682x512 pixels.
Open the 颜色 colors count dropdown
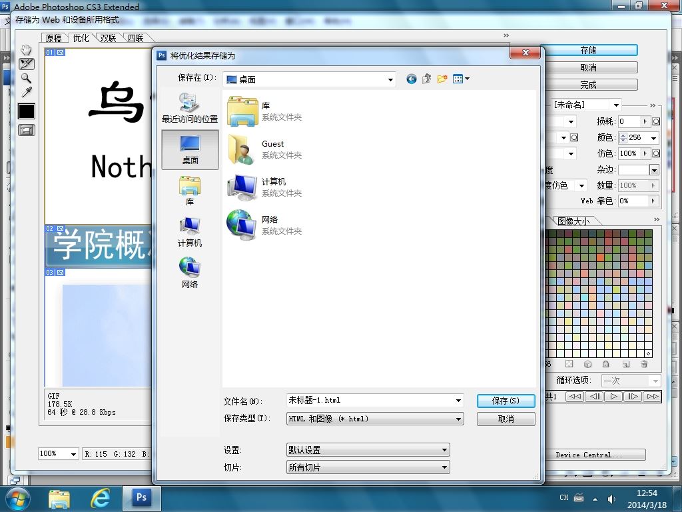(x=653, y=138)
